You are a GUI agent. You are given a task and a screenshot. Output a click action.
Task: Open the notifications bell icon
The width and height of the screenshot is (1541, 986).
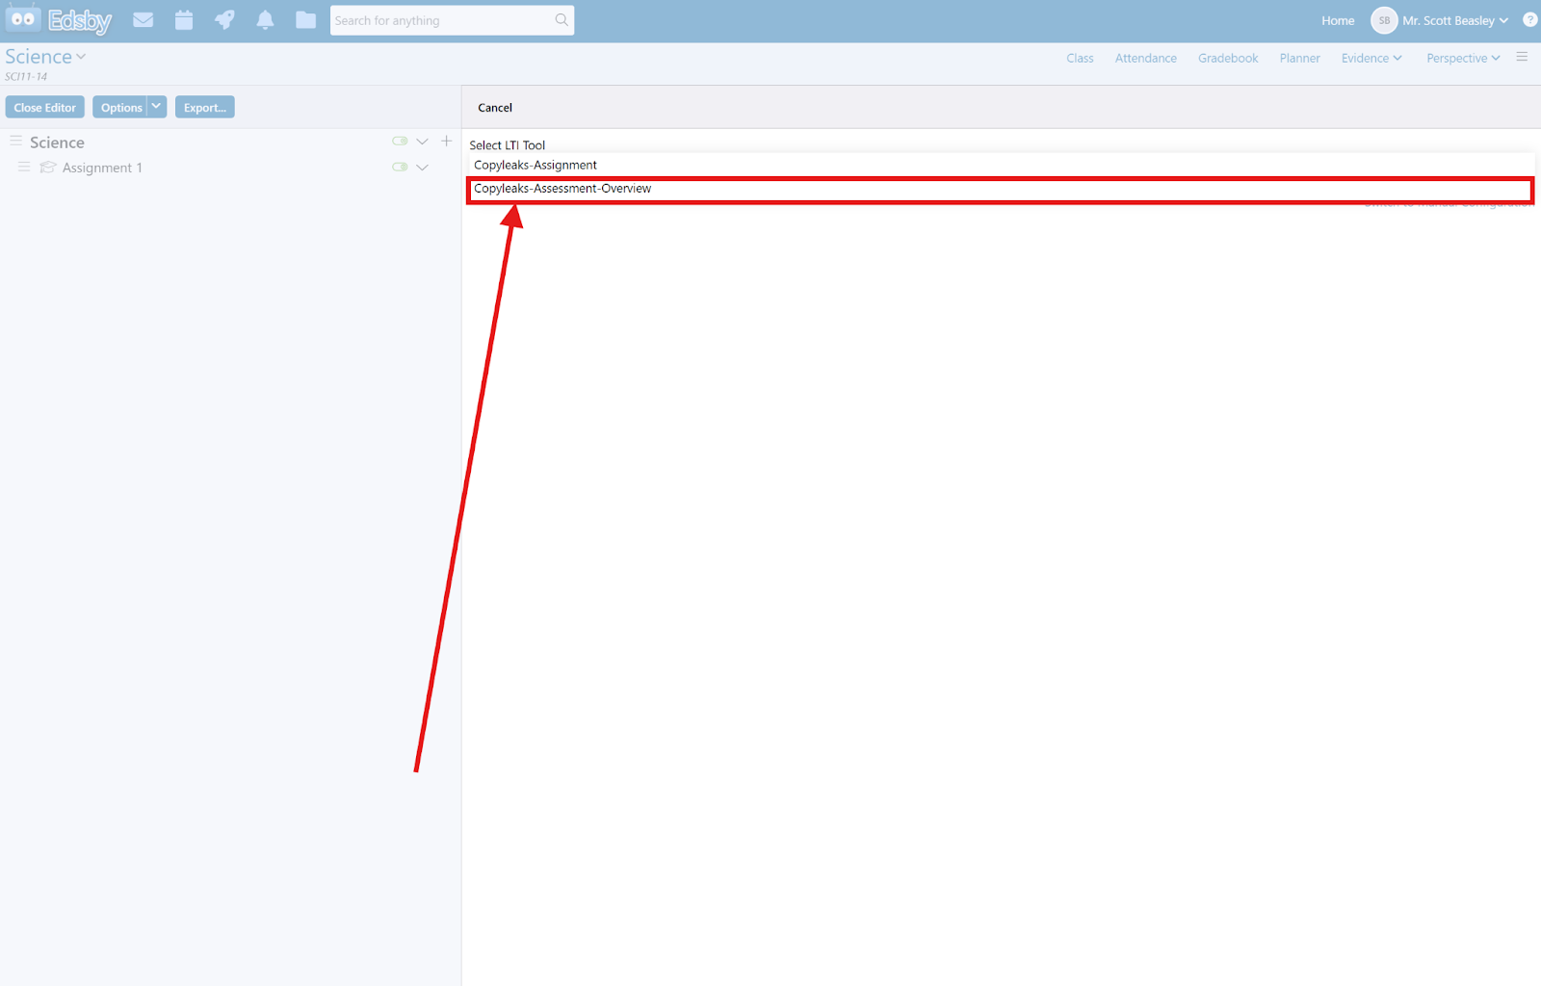click(x=266, y=20)
